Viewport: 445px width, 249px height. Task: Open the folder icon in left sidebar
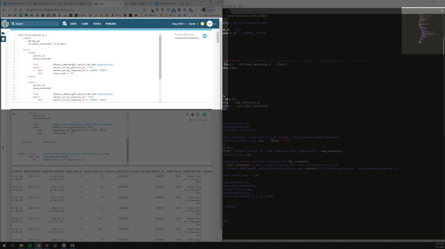pos(3,34)
